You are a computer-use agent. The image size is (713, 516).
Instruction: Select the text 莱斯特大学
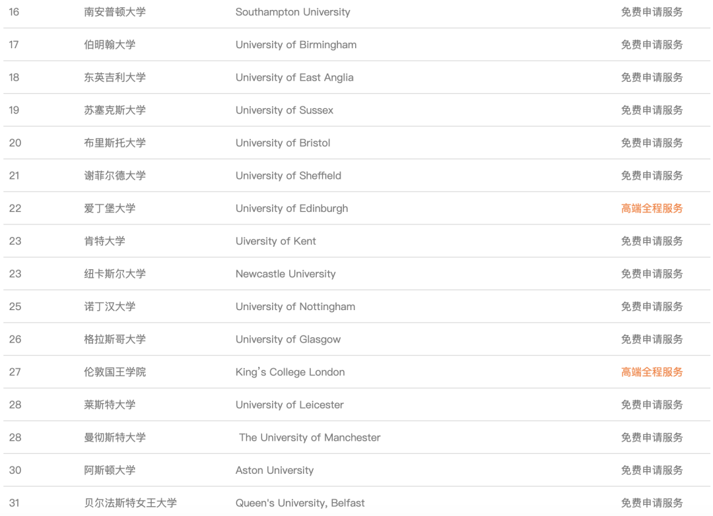point(110,404)
